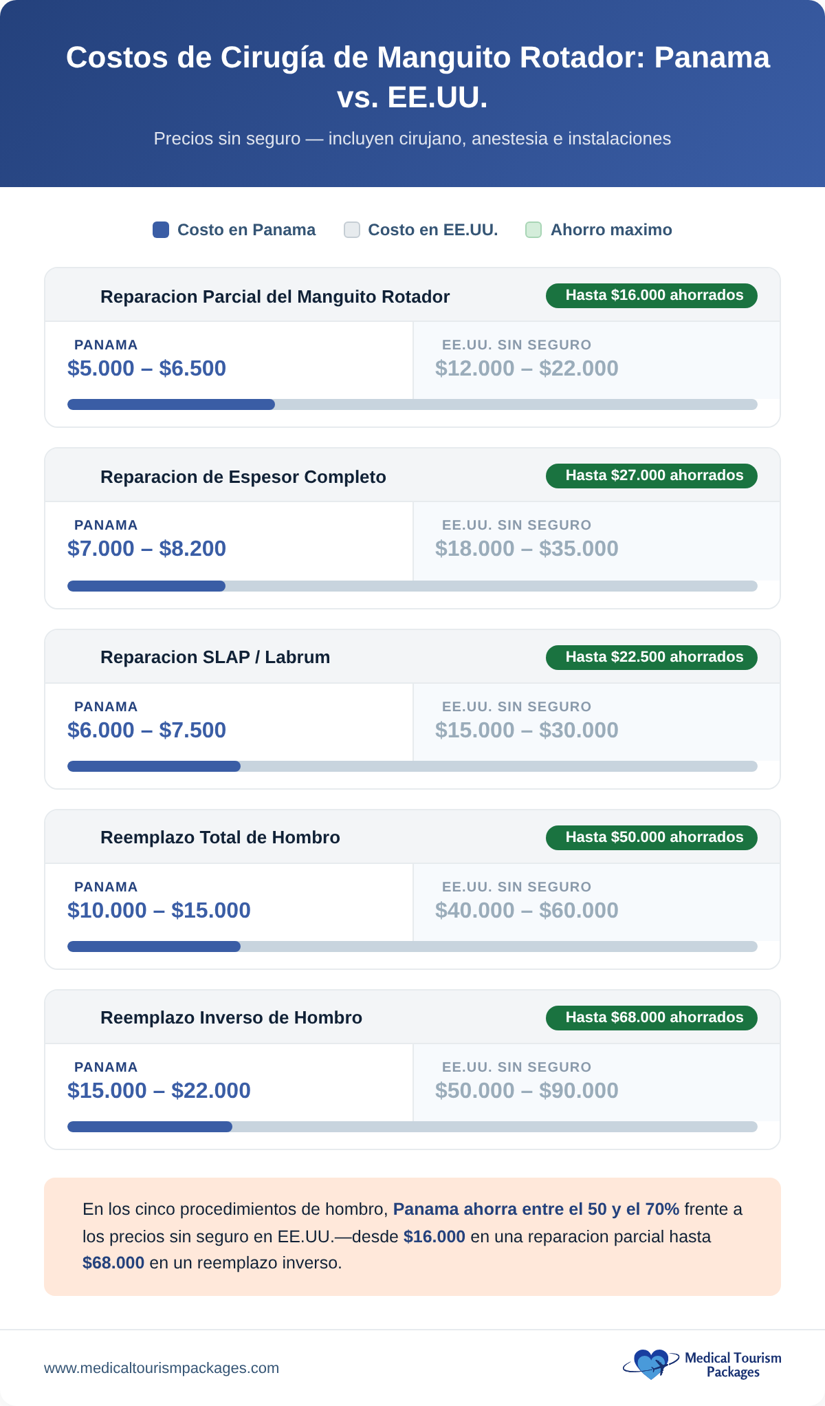Click the blue Costo en Panama legend swatch
Viewport: 825px width, 1406px height.
pyautogui.click(x=161, y=230)
